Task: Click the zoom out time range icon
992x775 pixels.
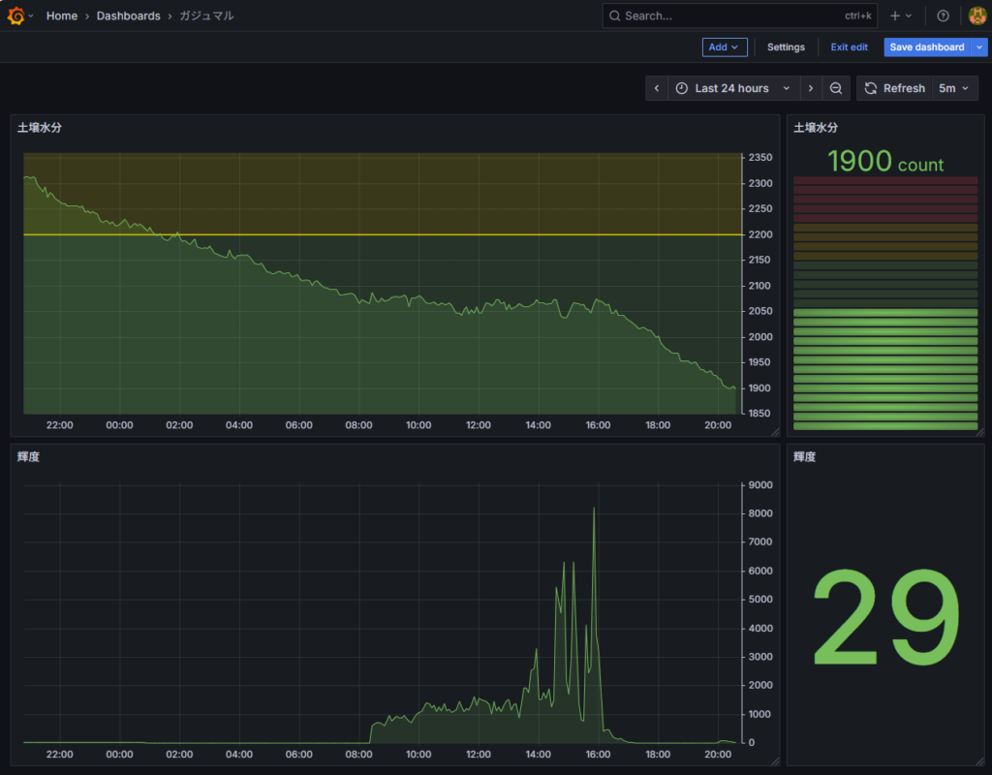Action: [x=836, y=88]
